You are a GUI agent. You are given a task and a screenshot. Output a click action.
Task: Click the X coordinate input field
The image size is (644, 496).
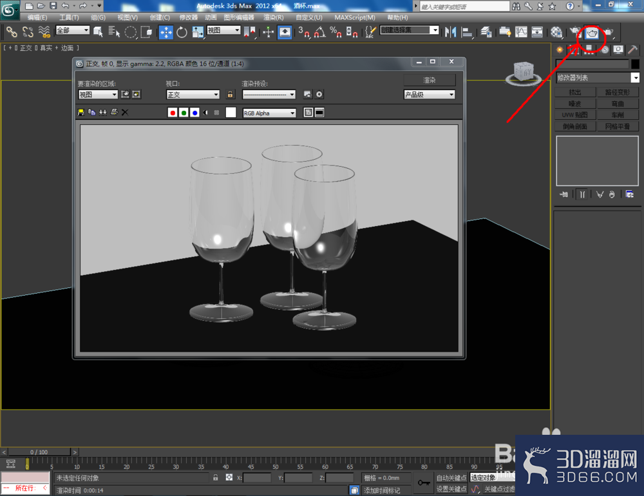point(257,478)
